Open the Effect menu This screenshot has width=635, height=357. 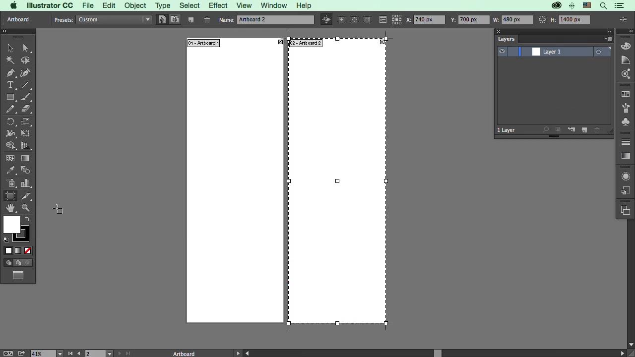pyautogui.click(x=218, y=5)
